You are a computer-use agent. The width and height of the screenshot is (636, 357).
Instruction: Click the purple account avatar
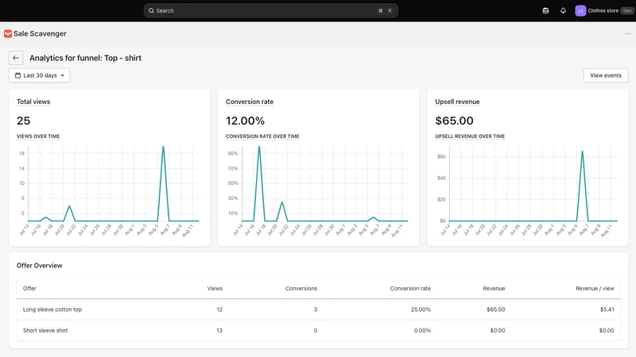[x=580, y=10]
